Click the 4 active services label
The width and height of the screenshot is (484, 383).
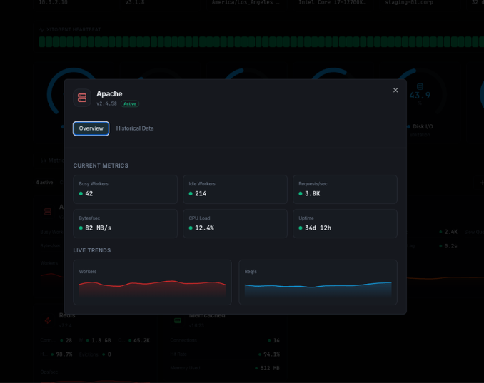point(45,183)
